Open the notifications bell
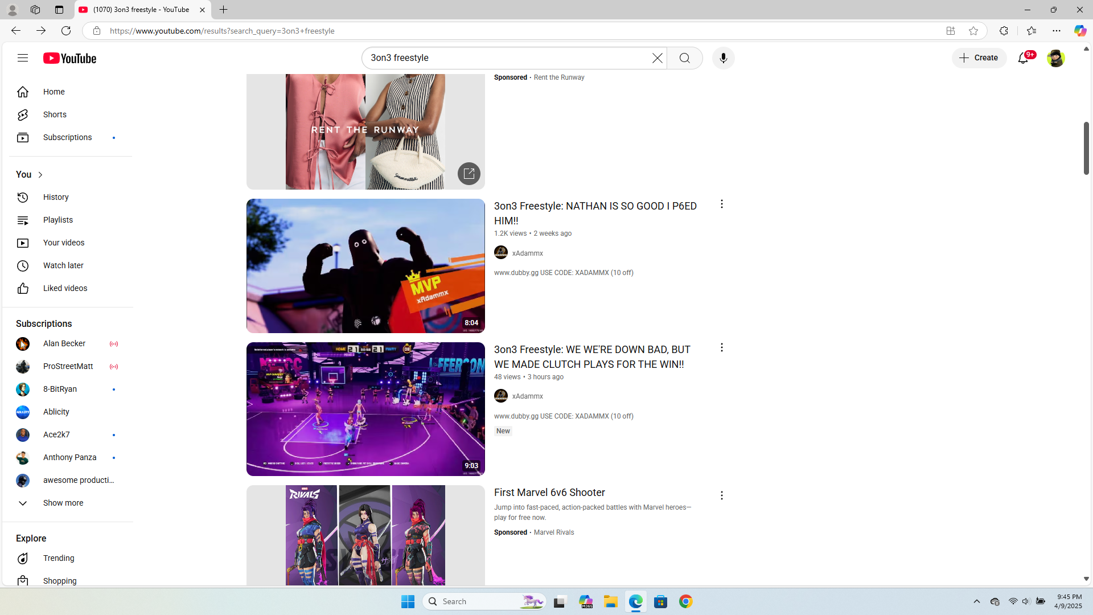 tap(1024, 58)
